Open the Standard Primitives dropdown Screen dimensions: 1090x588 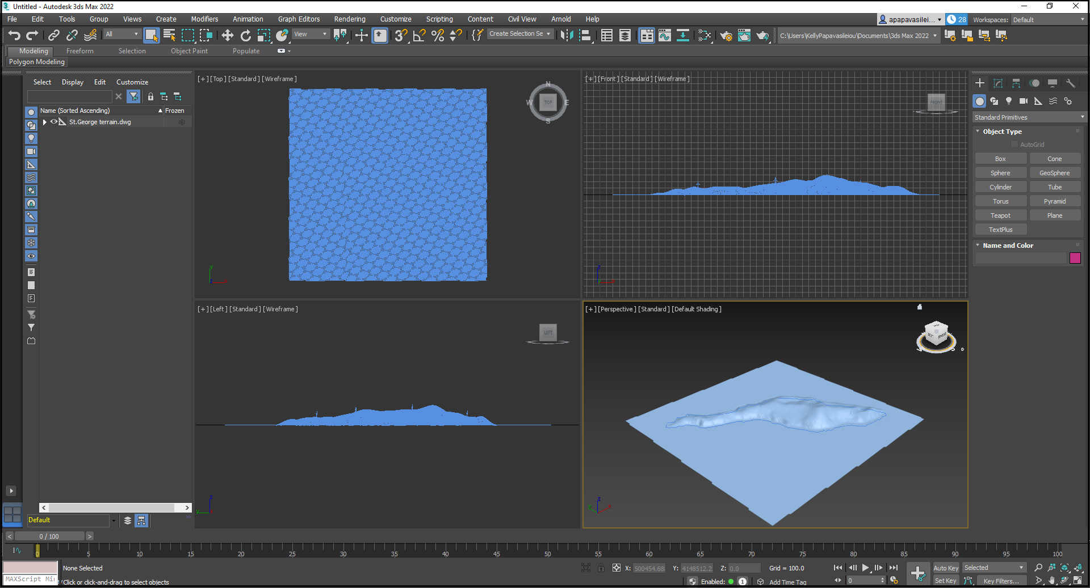[x=1029, y=117]
